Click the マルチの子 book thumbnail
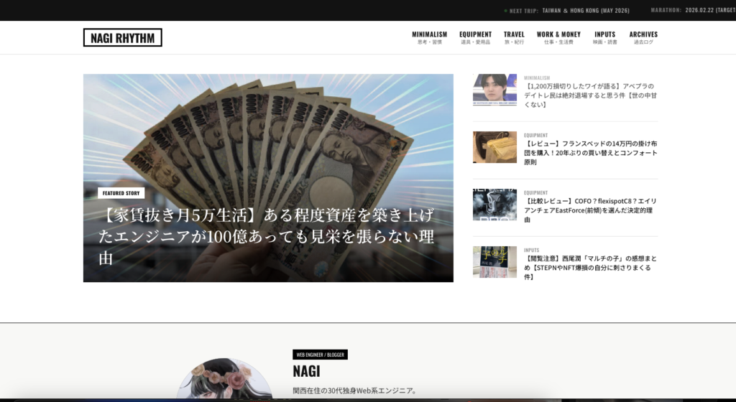Viewport: 736px width, 402px height. [494, 262]
